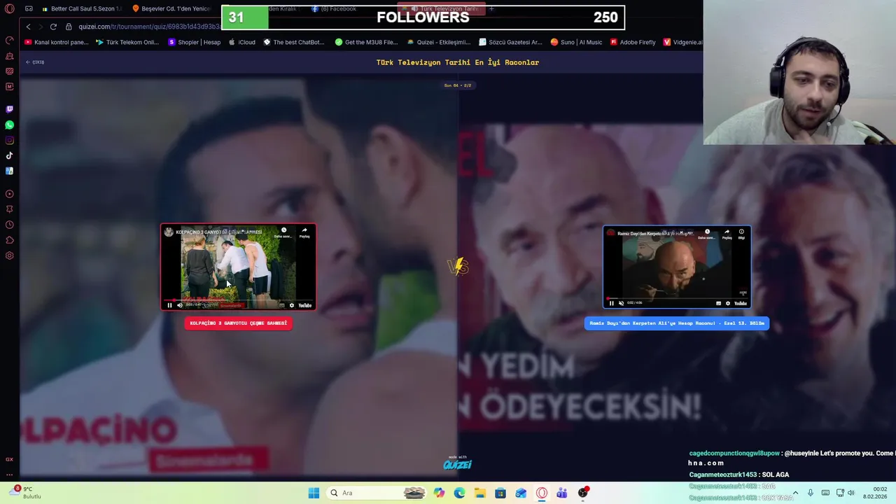Screen dimensions: 896x504
Task: Open Opera GX icon on taskbar
Action: [541, 493]
